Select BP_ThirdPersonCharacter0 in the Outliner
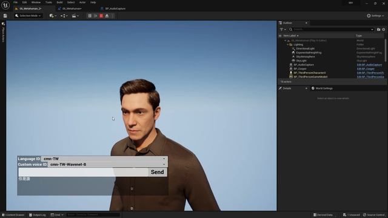Screen dimensions: 388x218 pos(310,73)
